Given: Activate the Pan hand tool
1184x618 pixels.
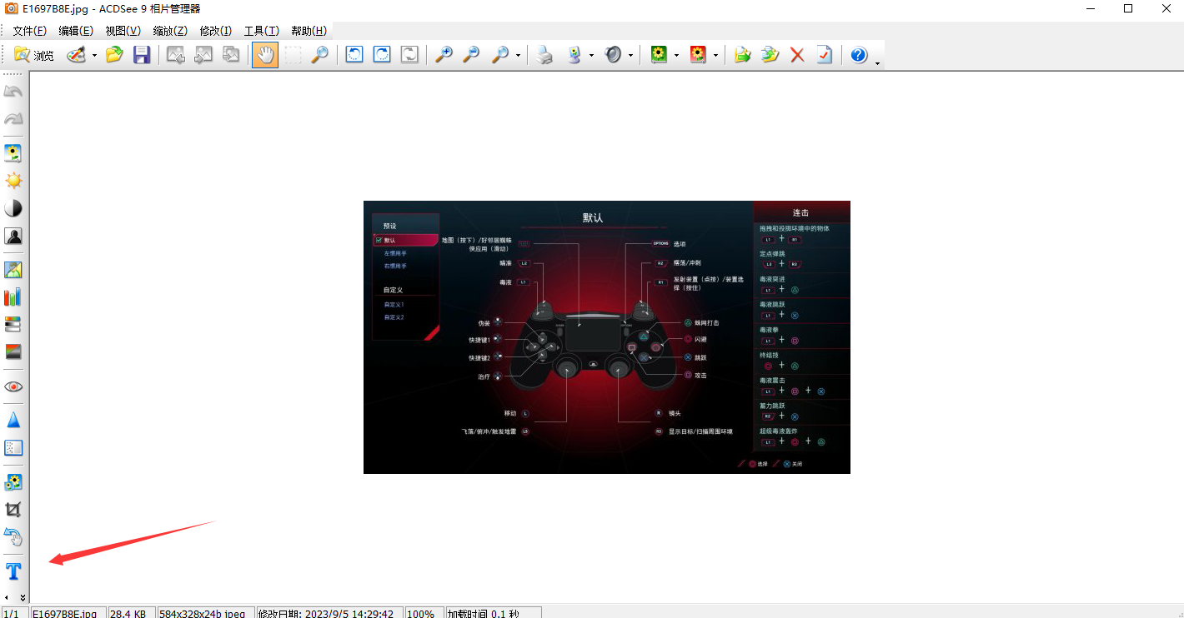Looking at the screenshot, I should [264, 54].
